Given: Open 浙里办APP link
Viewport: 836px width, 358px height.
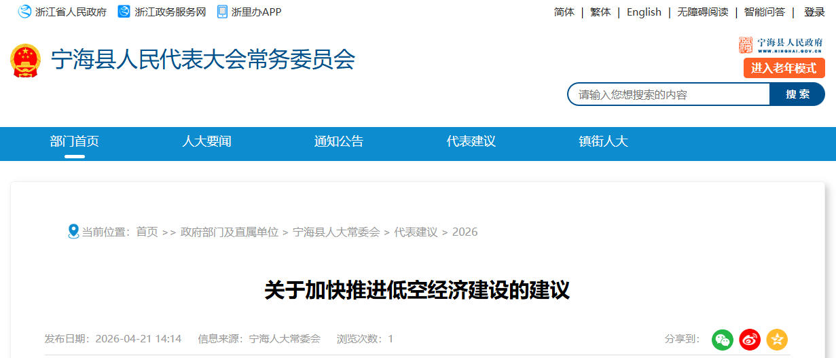Looking at the screenshot, I should [256, 12].
